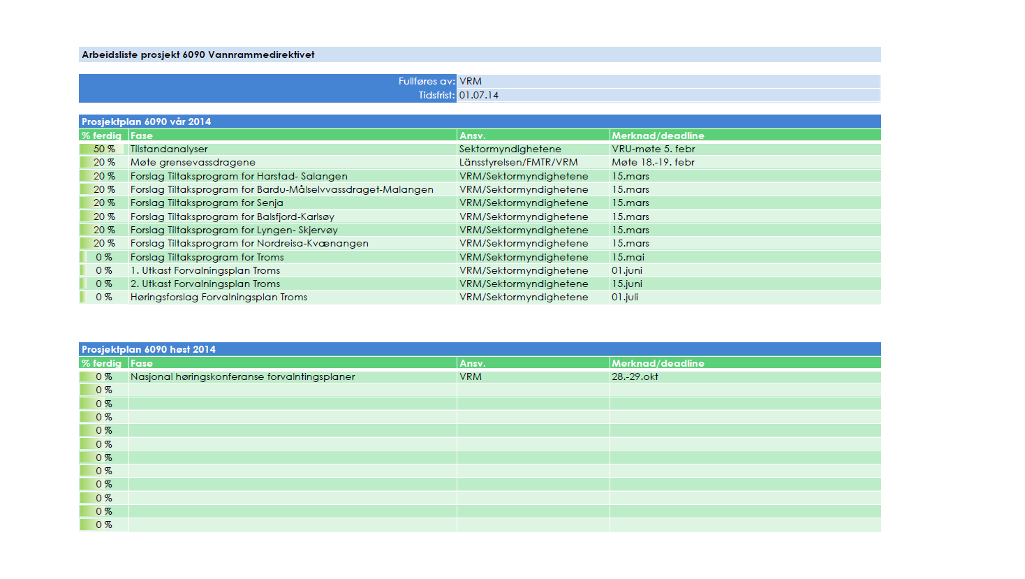The image size is (1025, 579).
Task: Click the 0 % cell for Forslag Tiltaksprogram for Troms
Action: (103, 257)
